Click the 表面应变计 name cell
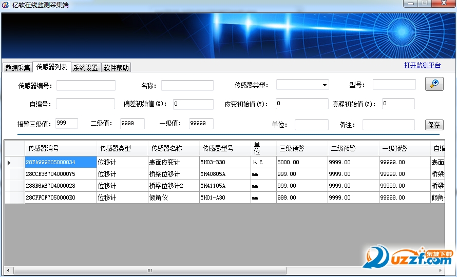Image resolution: width=457 pixels, height=277 pixels. (x=174, y=162)
